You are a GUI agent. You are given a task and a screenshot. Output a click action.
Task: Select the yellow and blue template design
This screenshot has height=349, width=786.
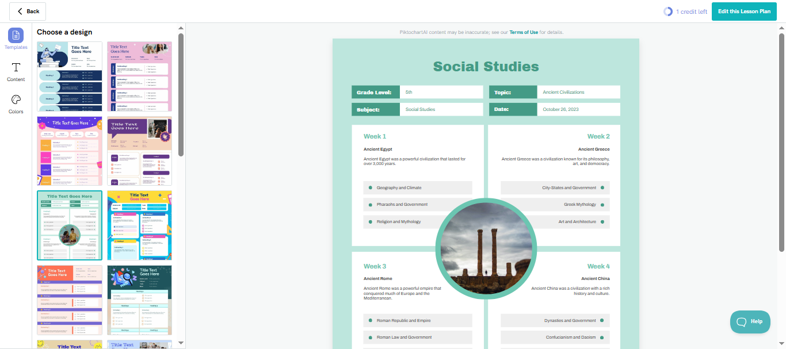pos(139,225)
